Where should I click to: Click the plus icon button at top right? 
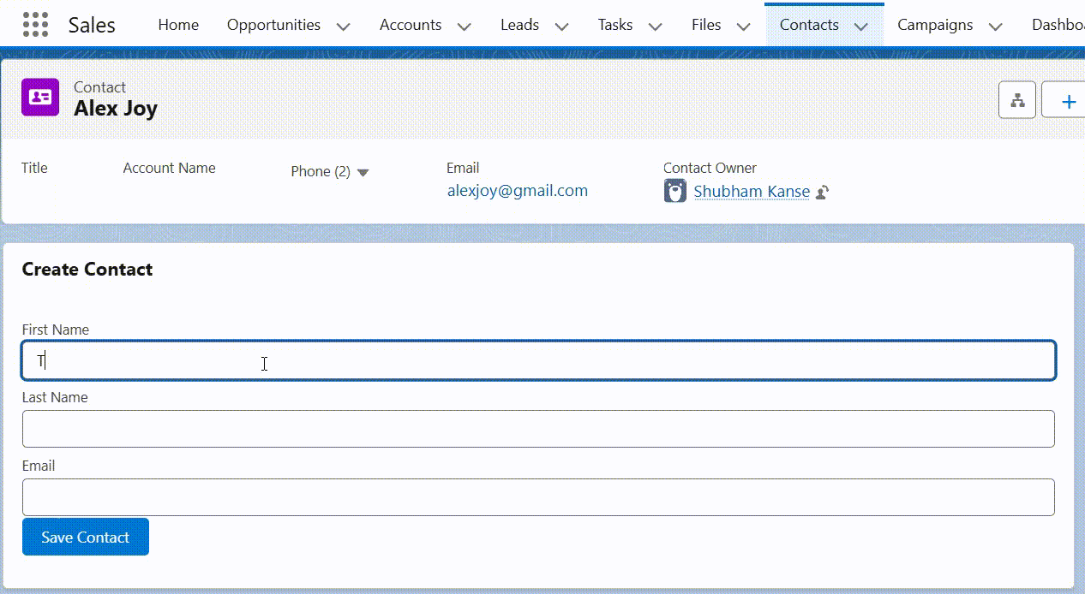(1068, 101)
